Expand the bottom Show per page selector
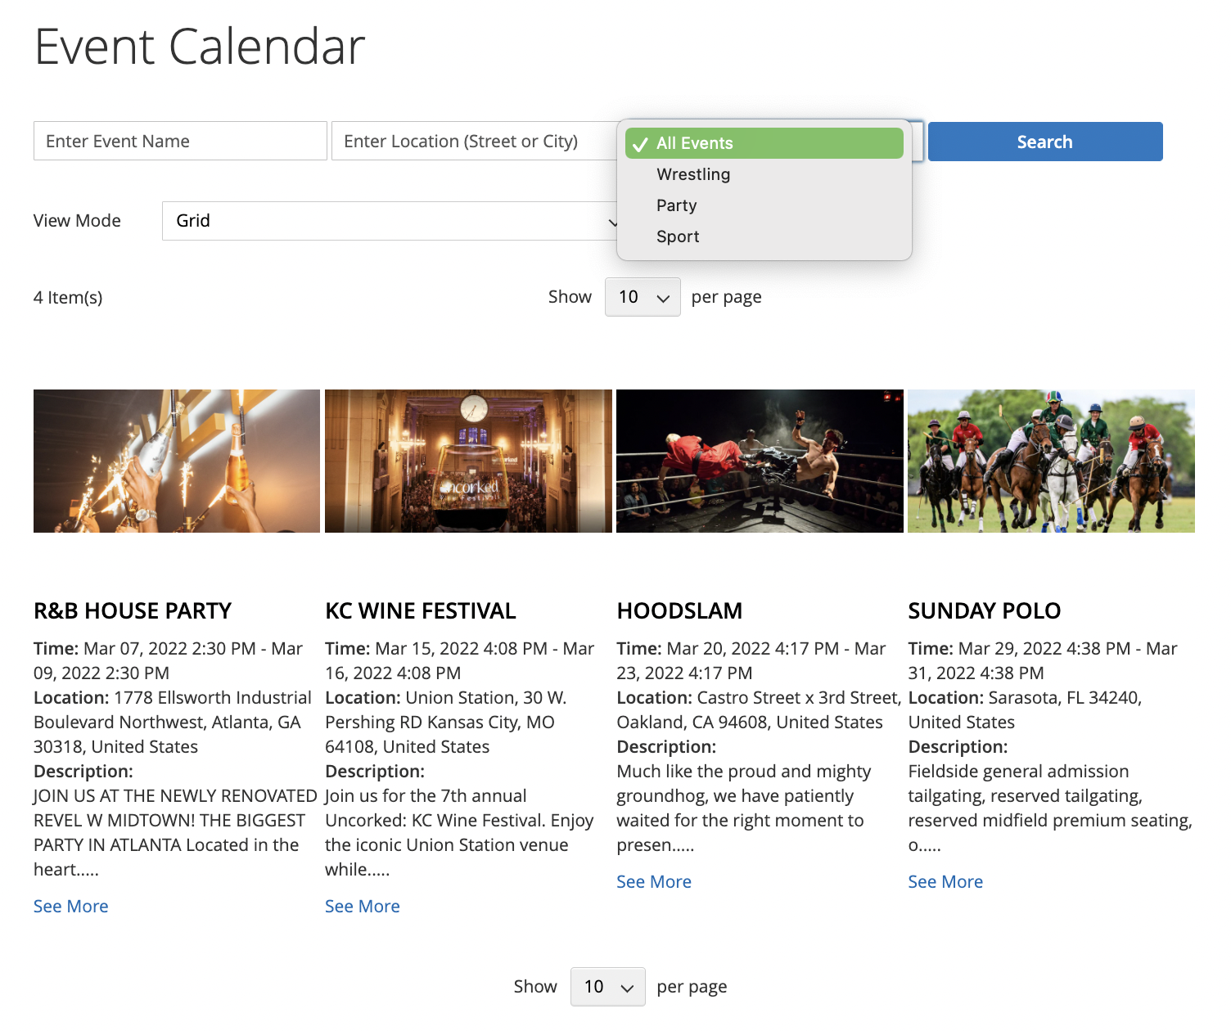This screenshot has height=1031, width=1231. [x=608, y=987]
